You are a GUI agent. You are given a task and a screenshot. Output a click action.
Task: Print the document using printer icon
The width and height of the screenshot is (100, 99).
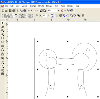[14, 11]
